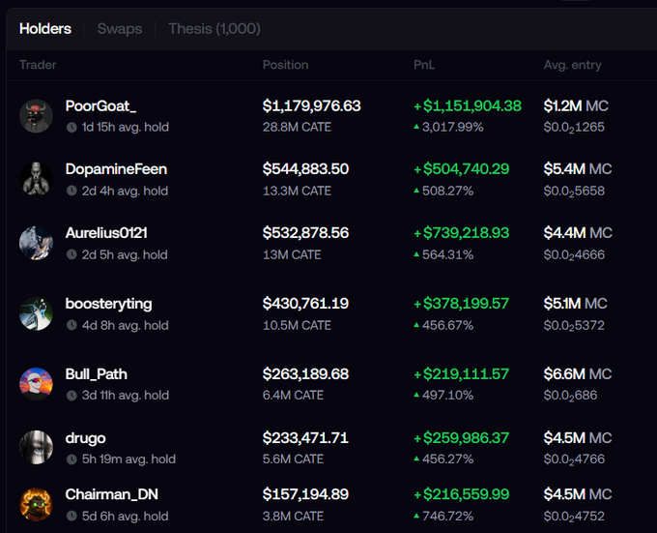The width and height of the screenshot is (657, 533).
Task: Click the $1.2M MC entry value
Action: click(x=576, y=106)
